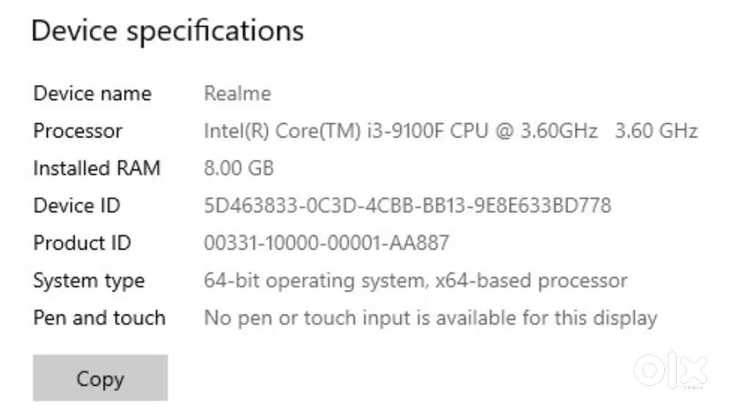This screenshot has width=734, height=416.
Task: Click the 8.00 GB RAM value
Action: click(x=239, y=168)
